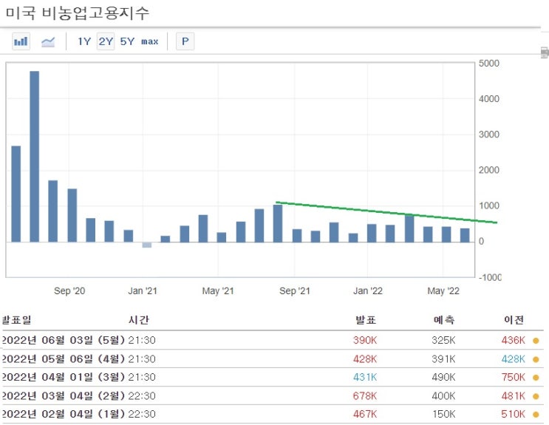This screenshot has width=549, height=425.
Task: Select the 2Y time range
Action: pos(106,41)
